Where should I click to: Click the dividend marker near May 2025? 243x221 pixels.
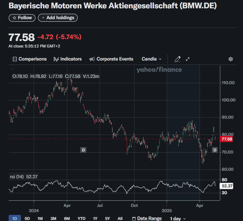pos(215,150)
